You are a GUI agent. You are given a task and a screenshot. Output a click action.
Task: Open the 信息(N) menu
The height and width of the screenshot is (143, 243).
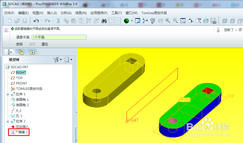(x=81, y=13)
